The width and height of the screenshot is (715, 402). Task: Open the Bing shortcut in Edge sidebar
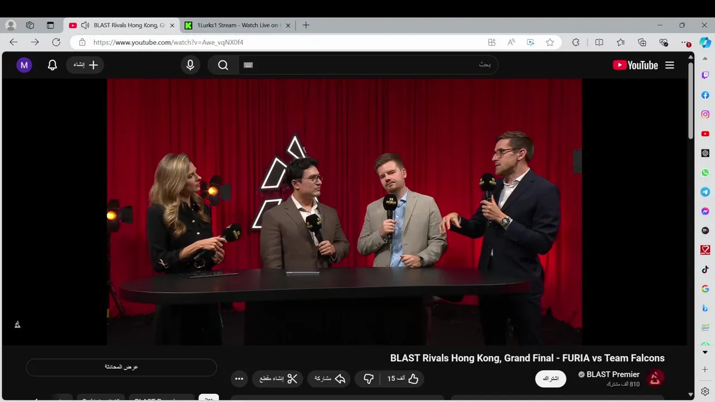coord(705,308)
